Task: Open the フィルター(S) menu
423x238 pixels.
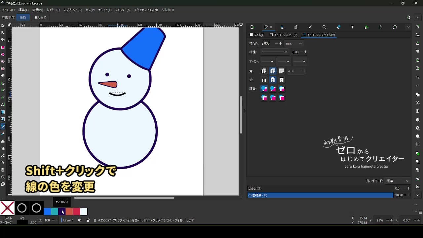Action: (x=123, y=10)
